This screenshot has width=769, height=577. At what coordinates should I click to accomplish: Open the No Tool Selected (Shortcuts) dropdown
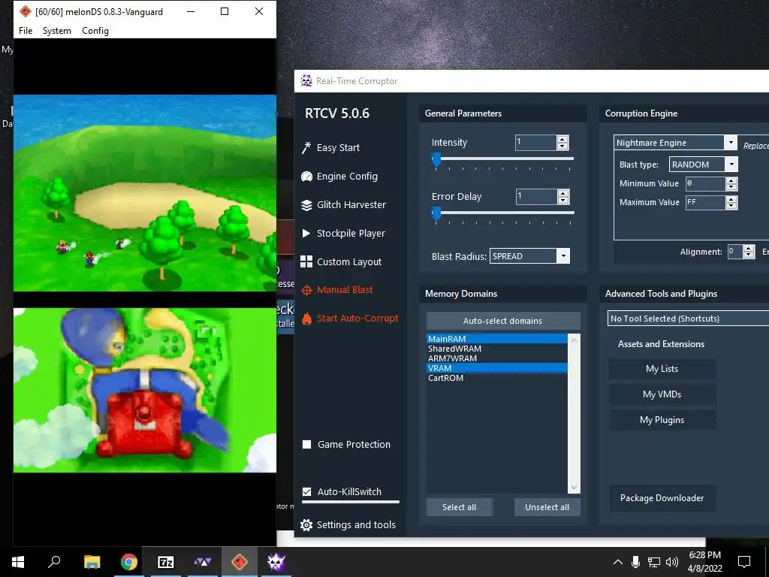688,319
